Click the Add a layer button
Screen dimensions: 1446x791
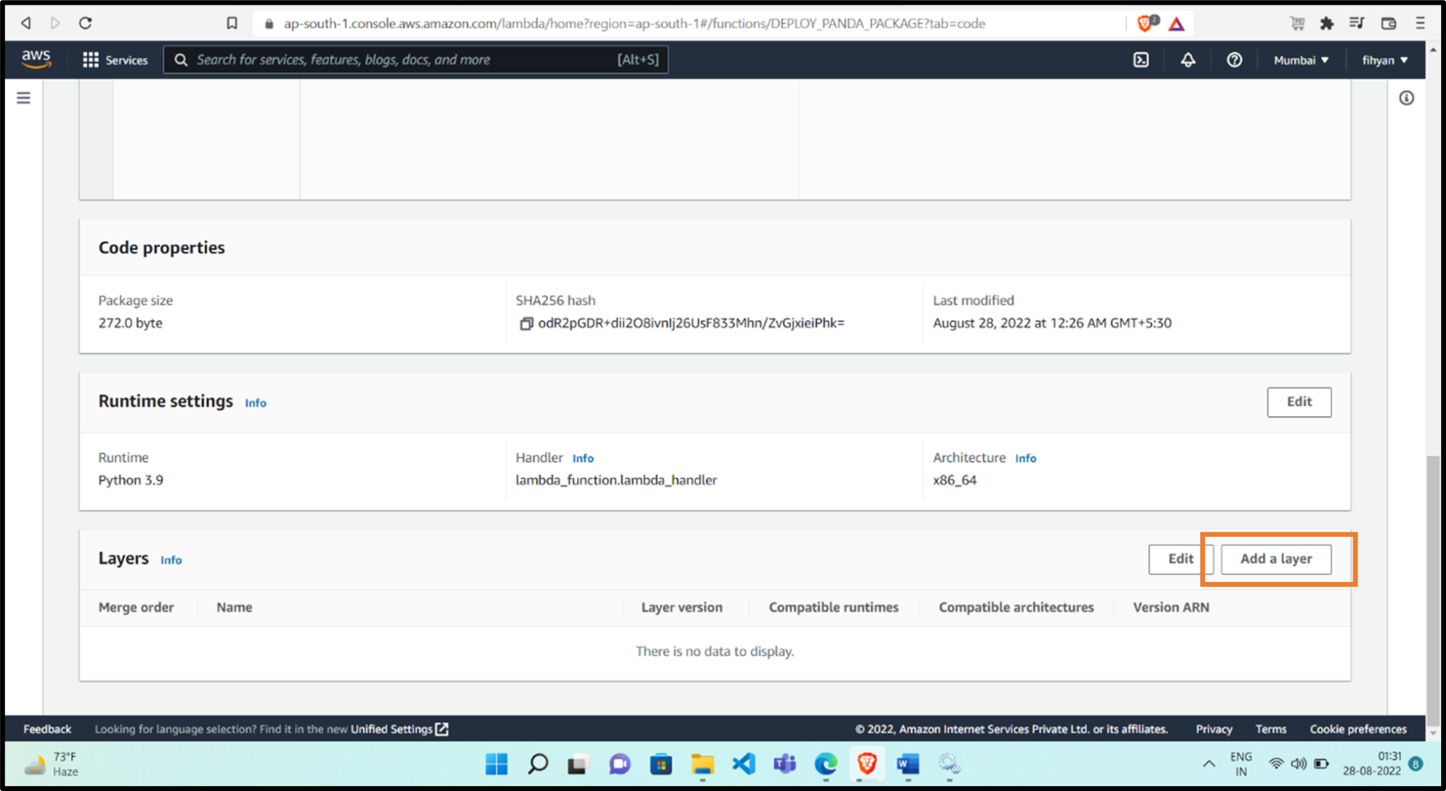click(x=1276, y=559)
